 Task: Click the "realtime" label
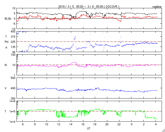click(x=157, y=7)
